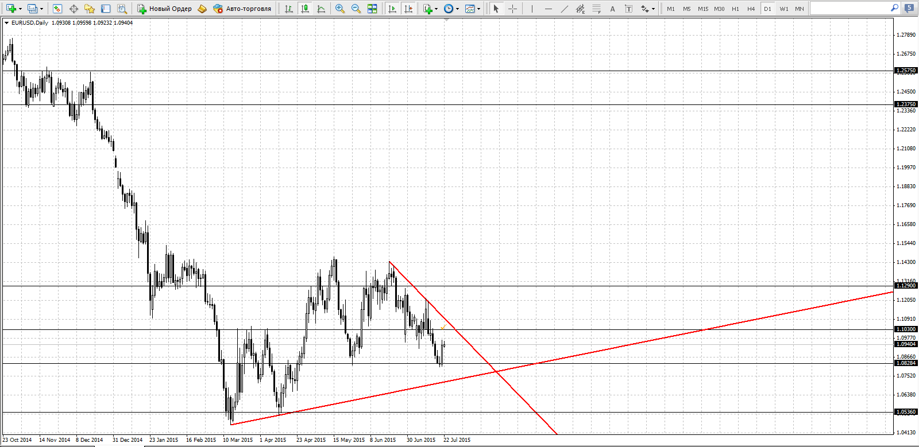Zoom out of the chart
The image size is (919, 447).
click(356, 9)
